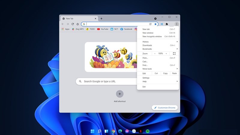Screen dimensions: 240x135
Task: Click the share page icon in address bar
Action: coord(151,24)
